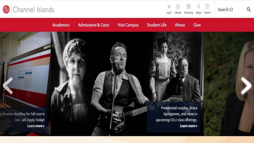Click the Channel Islands title text

tap(33, 10)
